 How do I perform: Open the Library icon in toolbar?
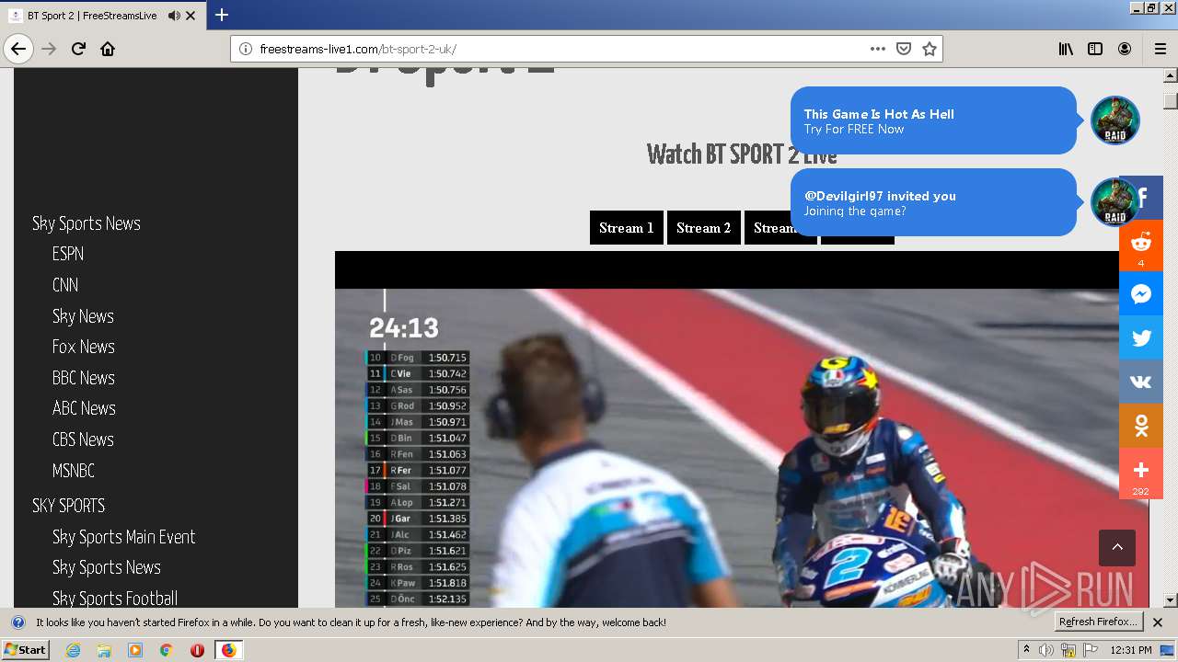(1066, 49)
